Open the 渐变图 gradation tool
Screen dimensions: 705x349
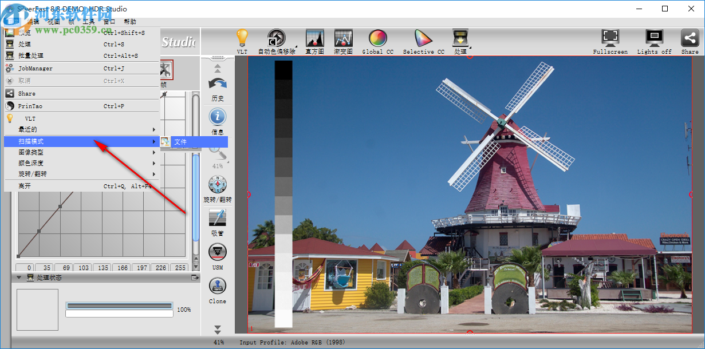tap(342, 37)
